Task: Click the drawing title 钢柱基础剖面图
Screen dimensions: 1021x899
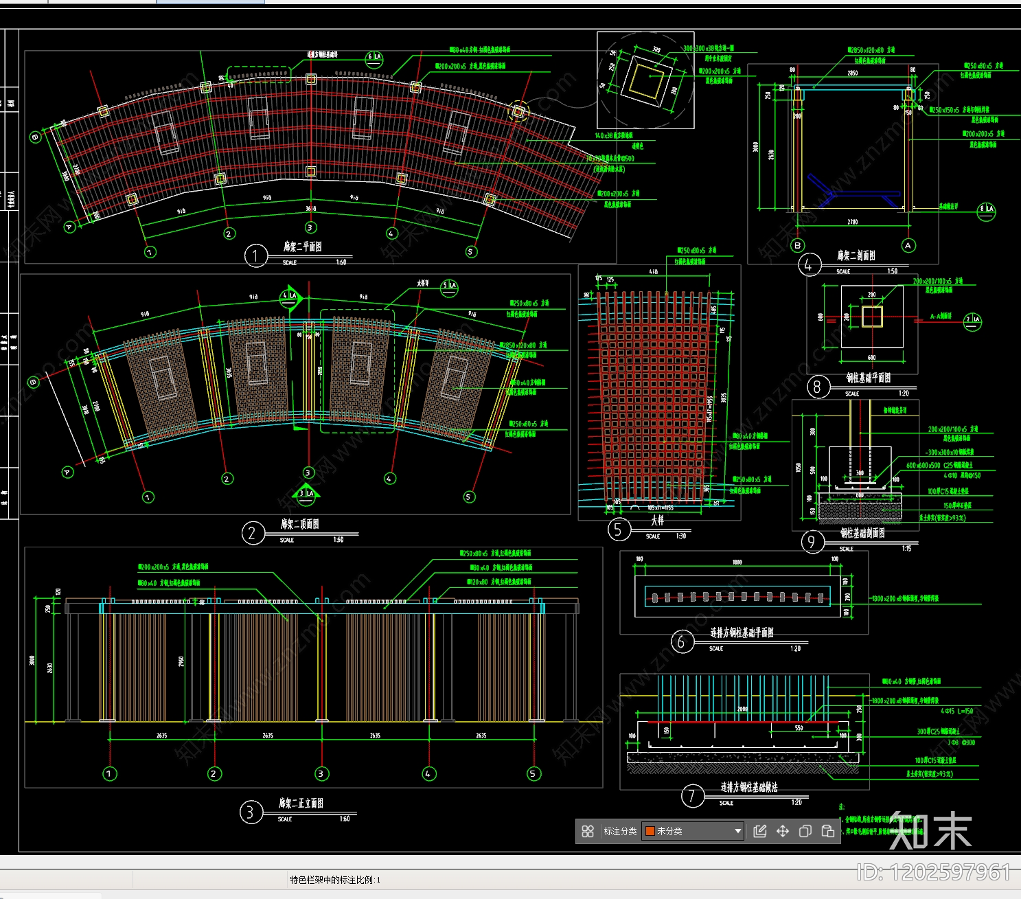Action: 862,533
